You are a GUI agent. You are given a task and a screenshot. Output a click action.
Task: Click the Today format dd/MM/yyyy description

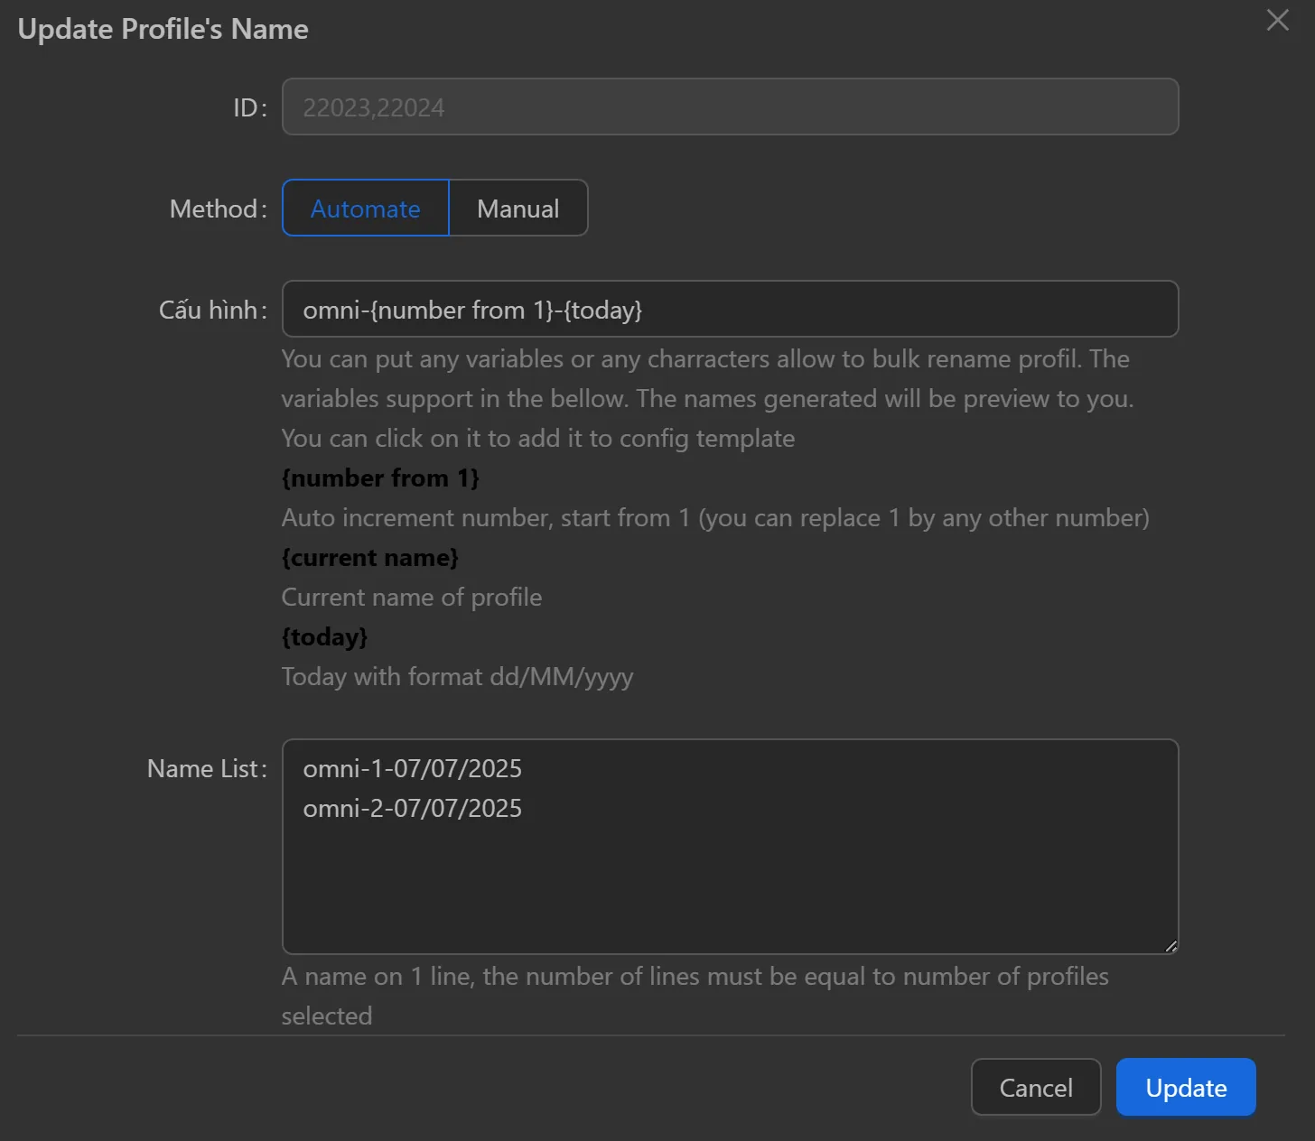(457, 676)
